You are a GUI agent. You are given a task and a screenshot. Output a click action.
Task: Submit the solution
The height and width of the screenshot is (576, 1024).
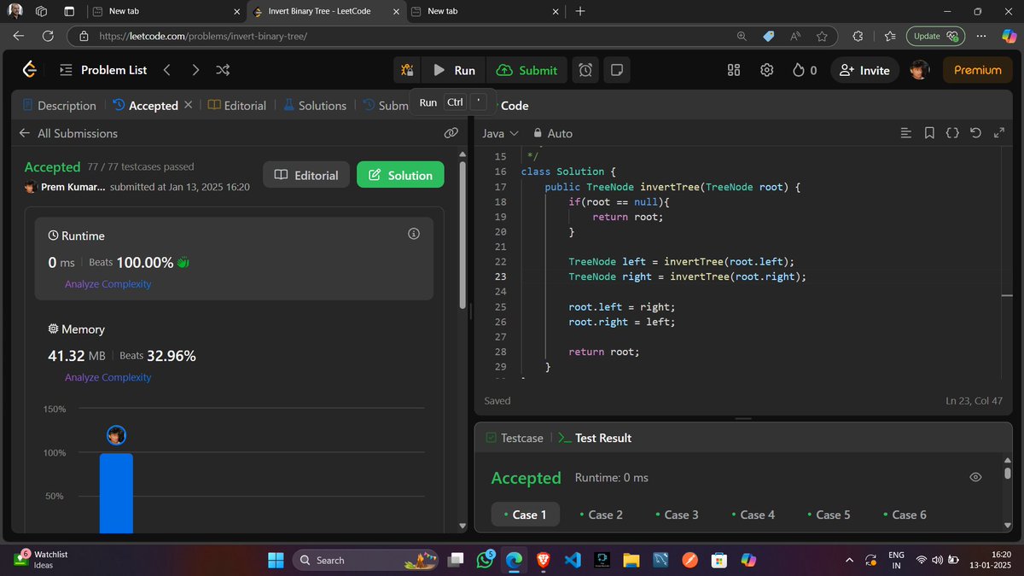(x=527, y=70)
